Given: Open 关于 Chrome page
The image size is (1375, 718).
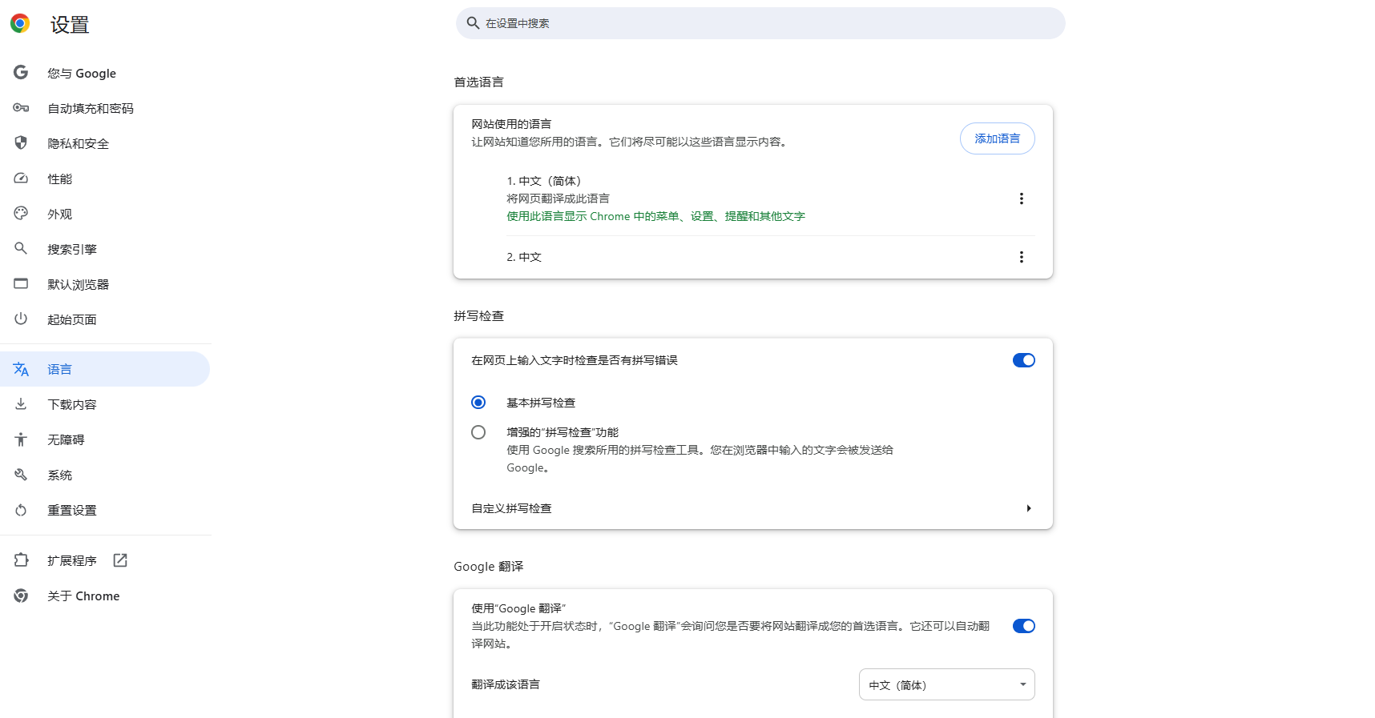Looking at the screenshot, I should point(105,596).
